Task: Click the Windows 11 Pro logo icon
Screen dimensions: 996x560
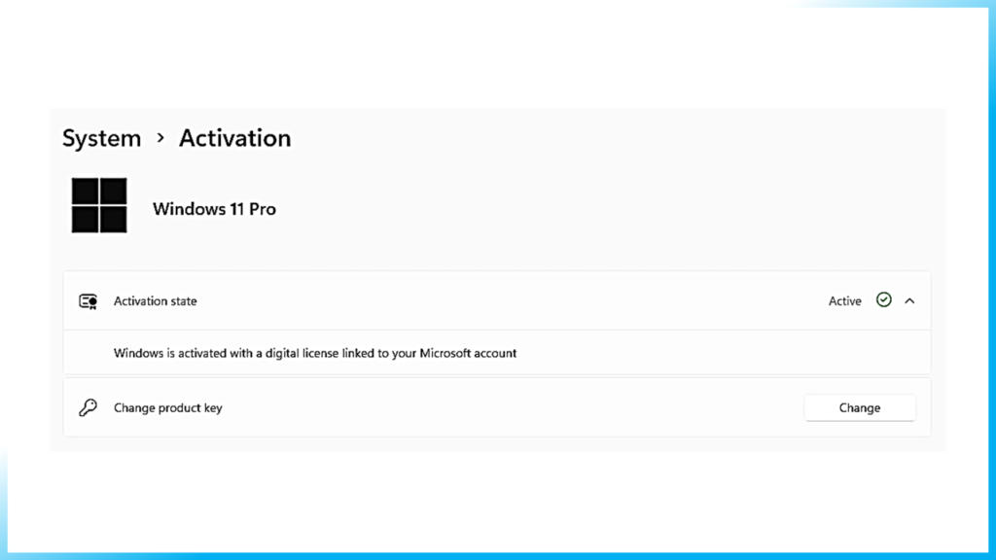Action: click(98, 205)
